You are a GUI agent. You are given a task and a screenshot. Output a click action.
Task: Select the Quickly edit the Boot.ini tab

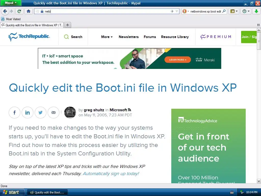coord(32,25)
